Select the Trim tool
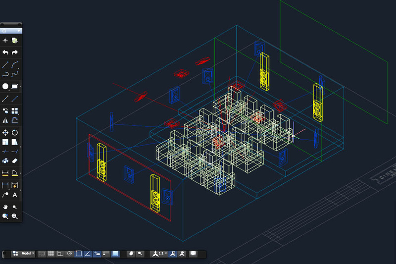Viewport: 396px width, 264px height. tap(5, 152)
